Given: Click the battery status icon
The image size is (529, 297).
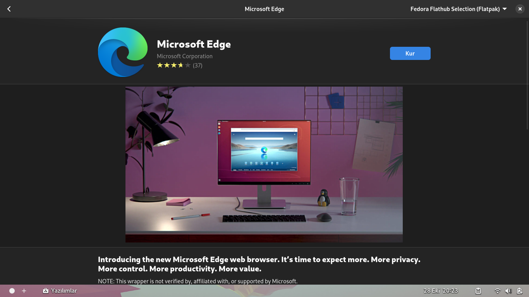Looking at the screenshot, I should pos(520,291).
